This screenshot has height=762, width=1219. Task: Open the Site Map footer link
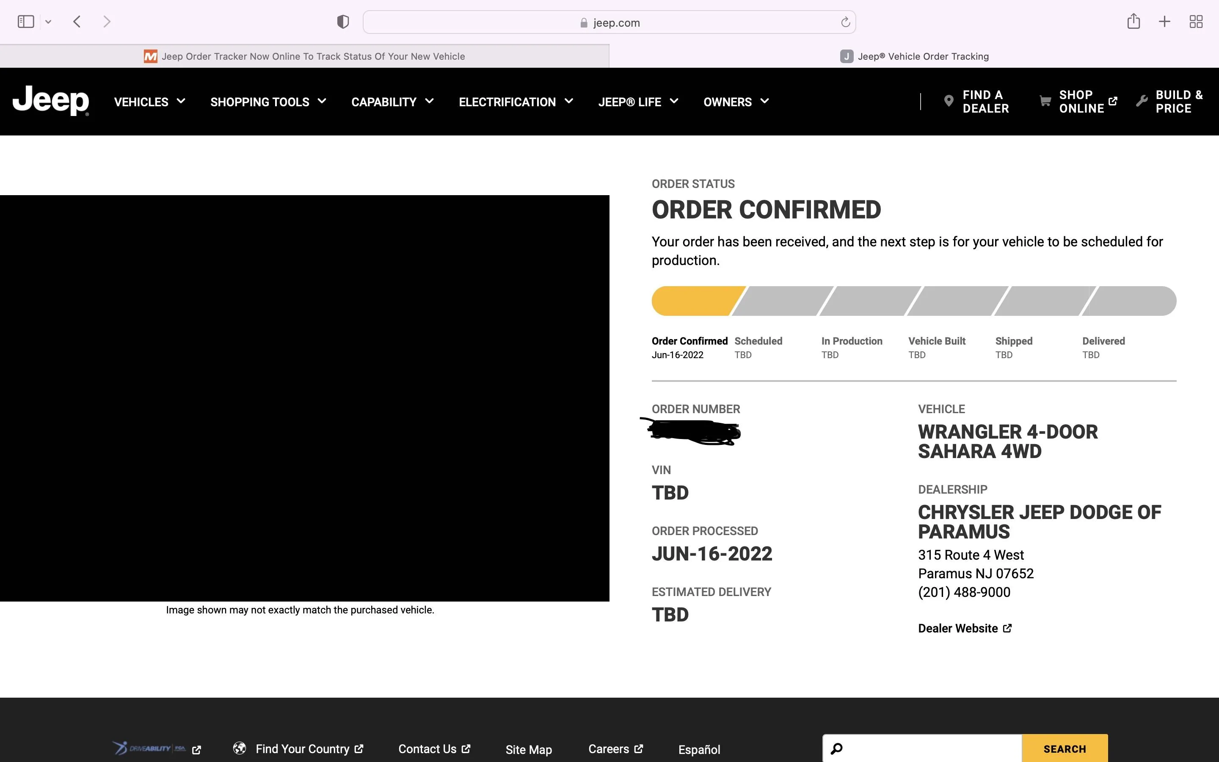click(528, 749)
